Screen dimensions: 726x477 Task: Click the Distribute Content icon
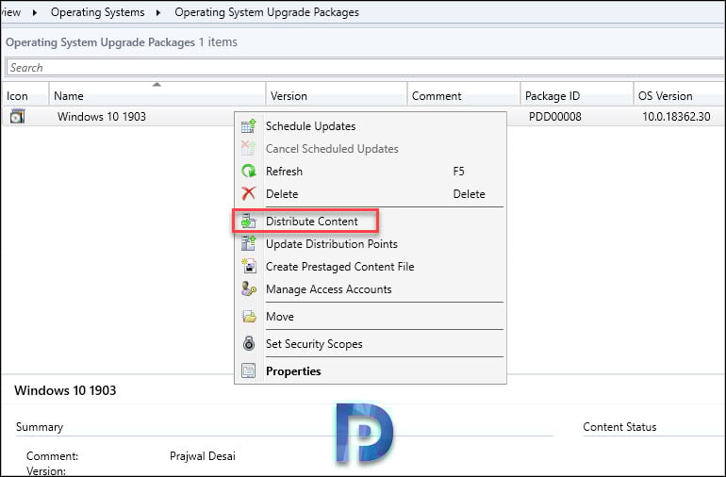(x=249, y=222)
